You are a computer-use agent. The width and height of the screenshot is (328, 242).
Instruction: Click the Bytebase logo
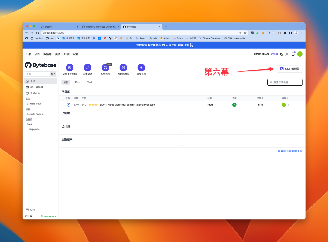point(41,65)
